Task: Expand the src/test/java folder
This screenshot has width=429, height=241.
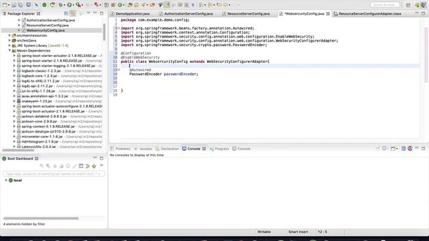Action: point(9,40)
